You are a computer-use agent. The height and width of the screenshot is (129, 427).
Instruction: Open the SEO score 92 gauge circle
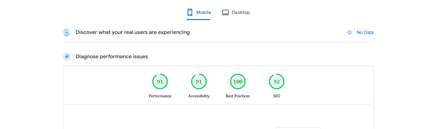277,81
